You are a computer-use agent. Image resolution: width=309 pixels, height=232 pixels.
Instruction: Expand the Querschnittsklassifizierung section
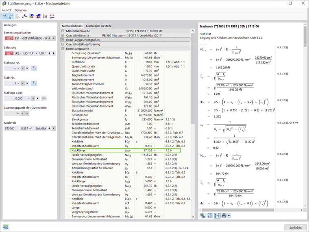63,44
